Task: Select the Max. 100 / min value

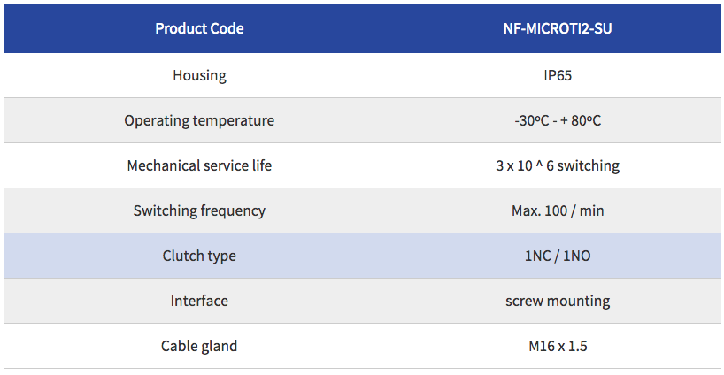Action: pyautogui.click(x=558, y=210)
